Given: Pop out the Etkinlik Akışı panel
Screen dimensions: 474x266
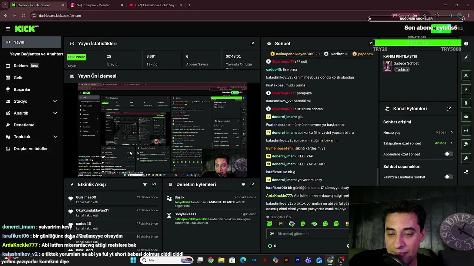Looking at the screenshot, I should [x=154, y=184].
